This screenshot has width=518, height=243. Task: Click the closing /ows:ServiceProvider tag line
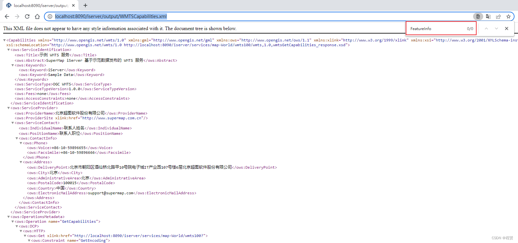(x=35, y=212)
